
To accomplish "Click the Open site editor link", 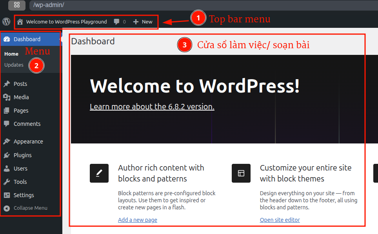I will click(x=280, y=220).
